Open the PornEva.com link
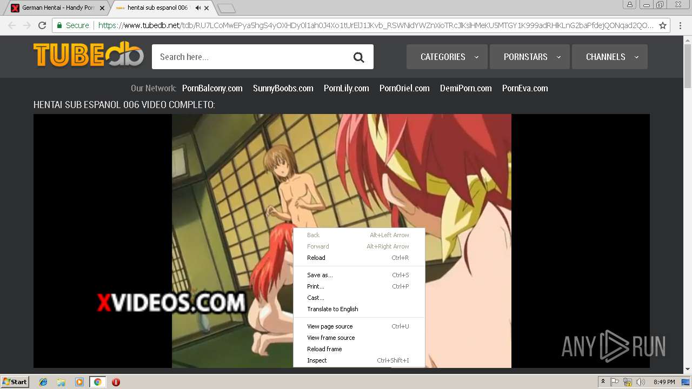The height and width of the screenshot is (389, 692). [524, 88]
